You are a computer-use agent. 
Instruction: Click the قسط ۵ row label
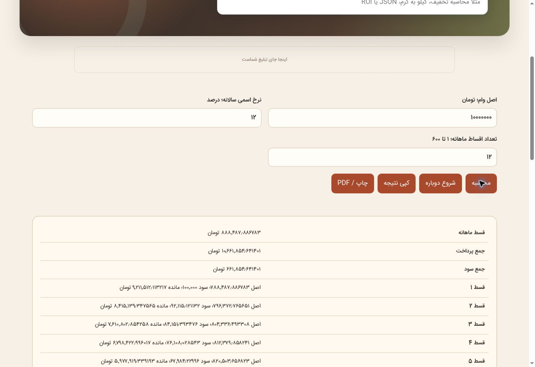click(x=477, y=361)
